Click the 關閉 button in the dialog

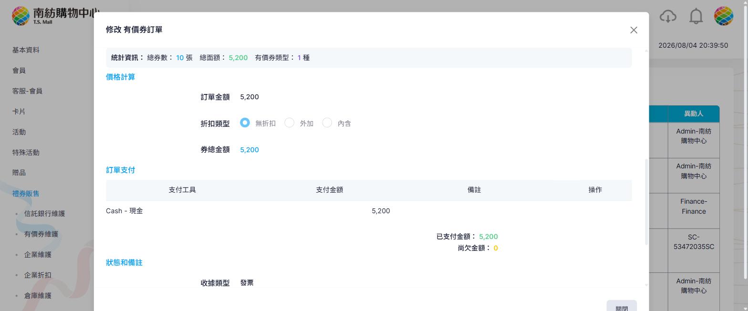click(622, 306)
